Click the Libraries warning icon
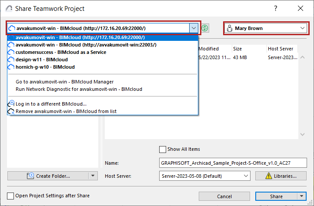 [x=263, y=176]
